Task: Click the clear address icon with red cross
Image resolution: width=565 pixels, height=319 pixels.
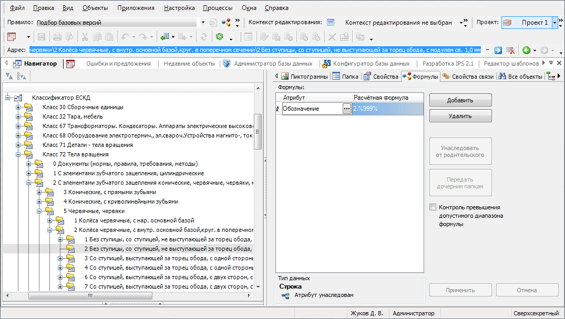Action: [510, 50]
